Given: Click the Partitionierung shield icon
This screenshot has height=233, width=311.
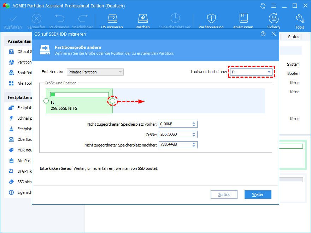Looking at the screenshot, I should (x=211, y=19).
